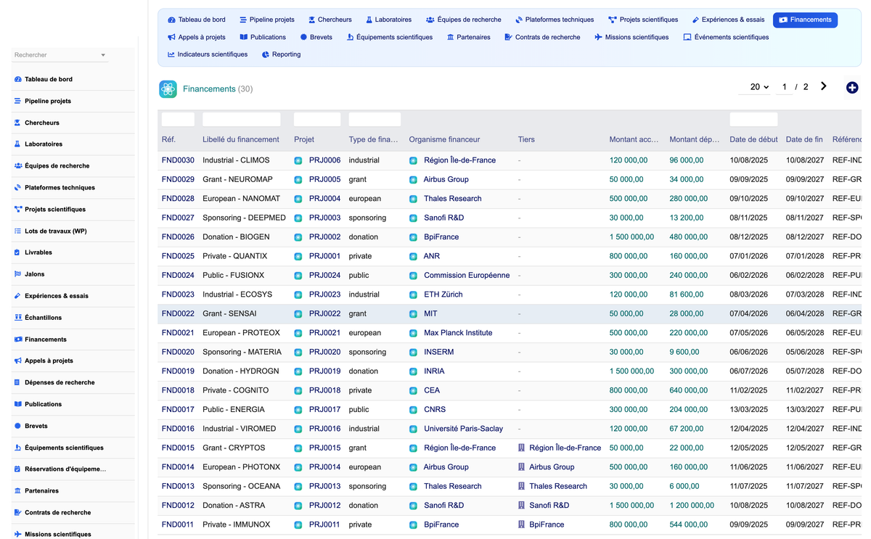Open financing record FND0022
Viewport: 871px width, 539px height.
click(x=178, y=313)
